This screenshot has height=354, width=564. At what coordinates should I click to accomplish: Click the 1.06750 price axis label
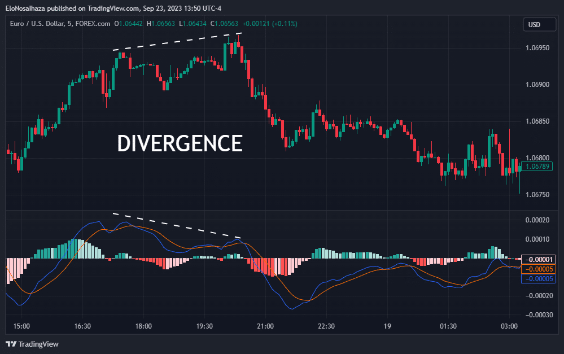point(537,195)
